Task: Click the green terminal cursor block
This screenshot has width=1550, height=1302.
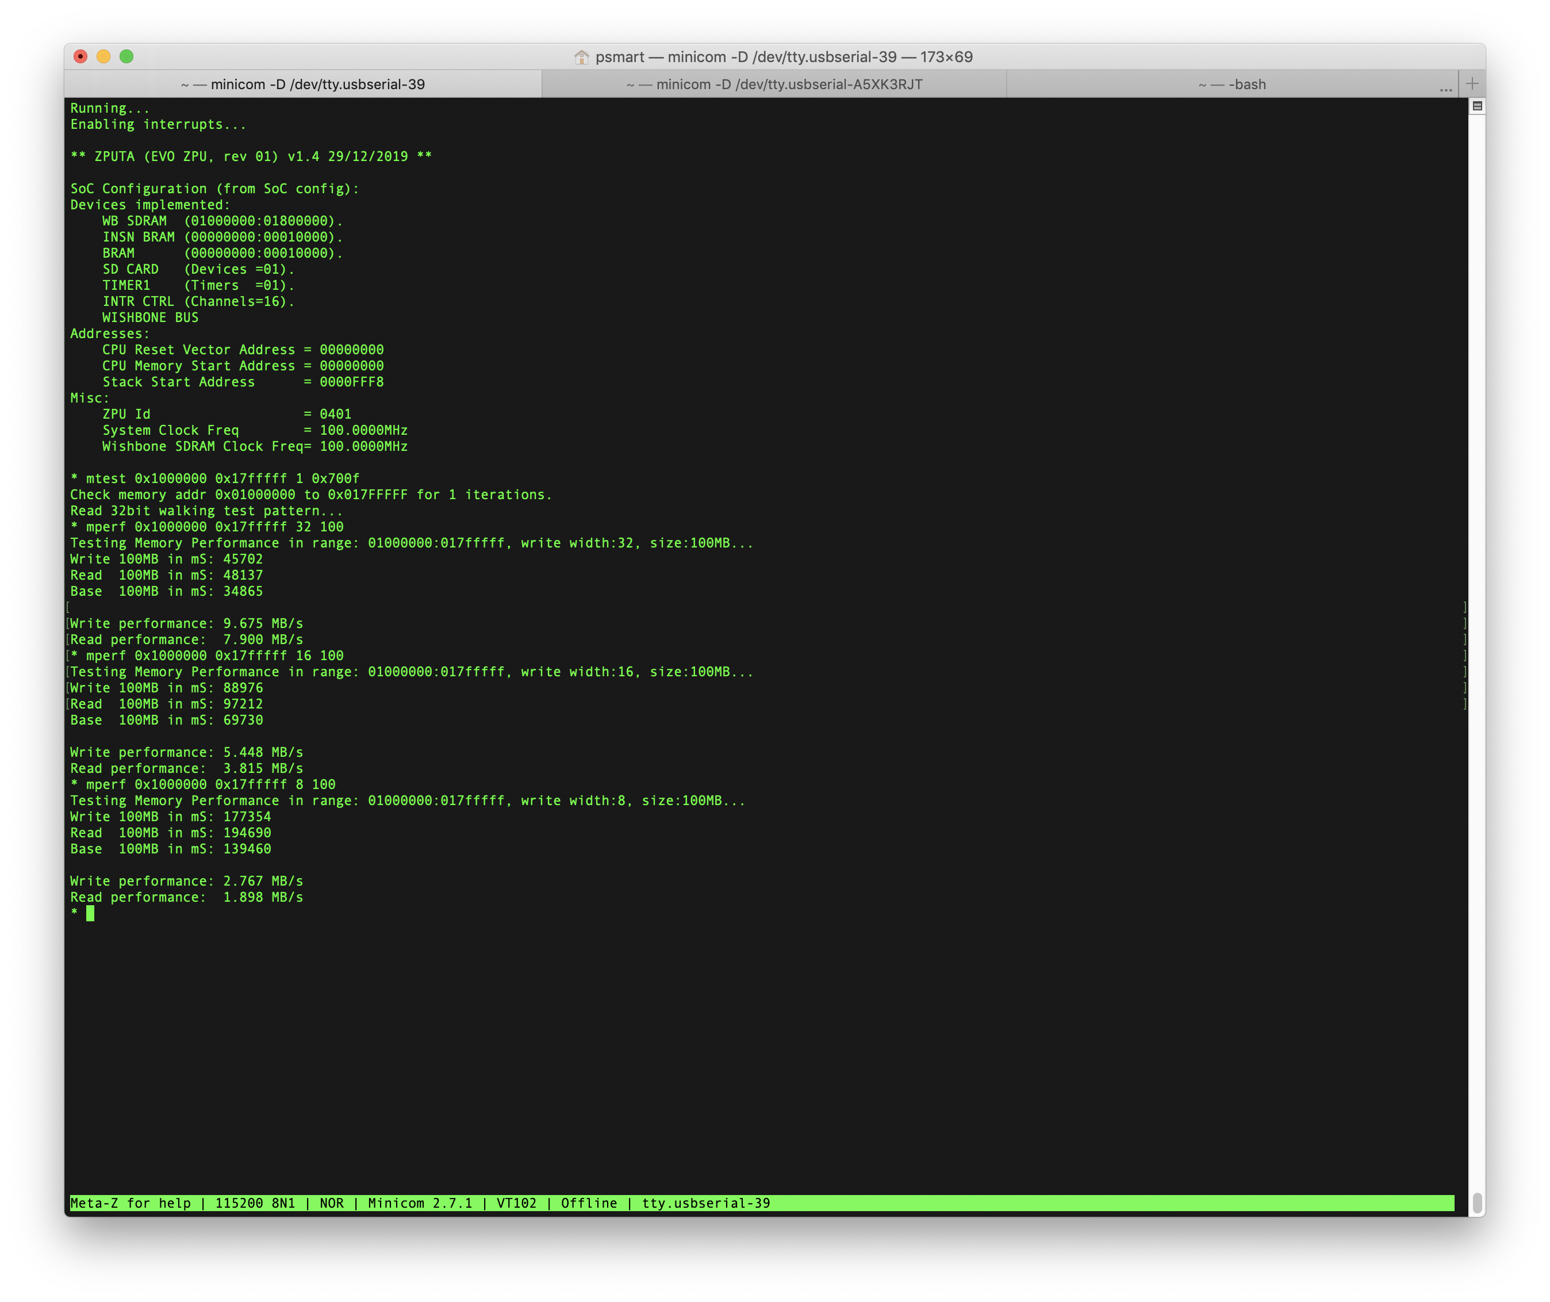Action: click(x=90, y=913)
